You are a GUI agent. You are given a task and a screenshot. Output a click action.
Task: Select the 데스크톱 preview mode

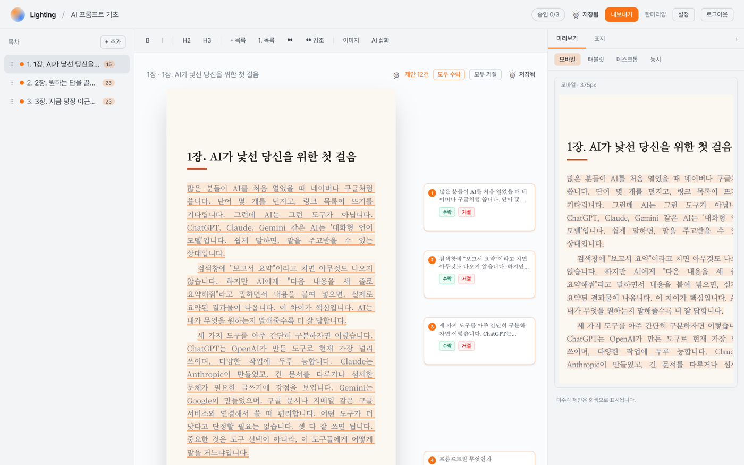click(627, 60)
